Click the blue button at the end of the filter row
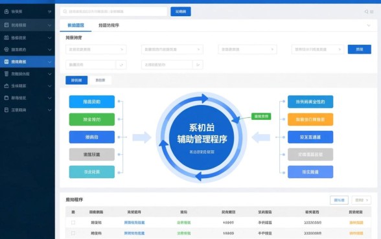This screenshot has width=381, height=239. [x=360, y=49]
